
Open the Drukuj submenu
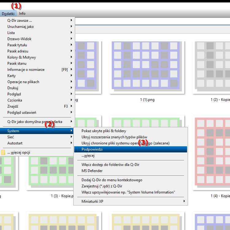pyautogui.click(x=37, y=88)
